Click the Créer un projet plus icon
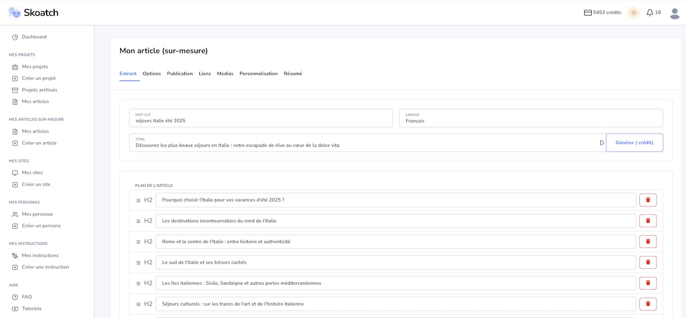Screen dimensions: 686x318 click(15, 79)
